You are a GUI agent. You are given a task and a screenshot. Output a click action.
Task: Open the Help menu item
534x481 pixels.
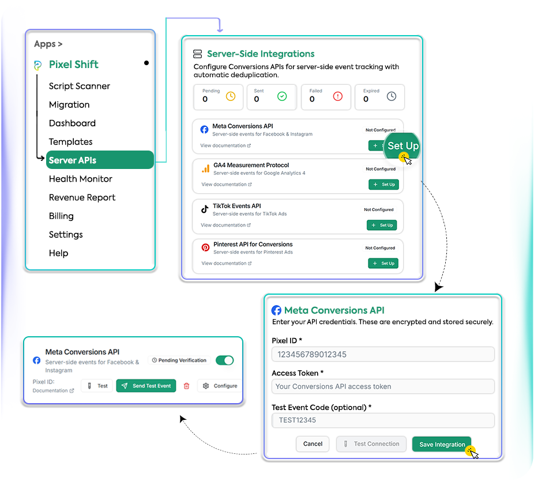58,253
